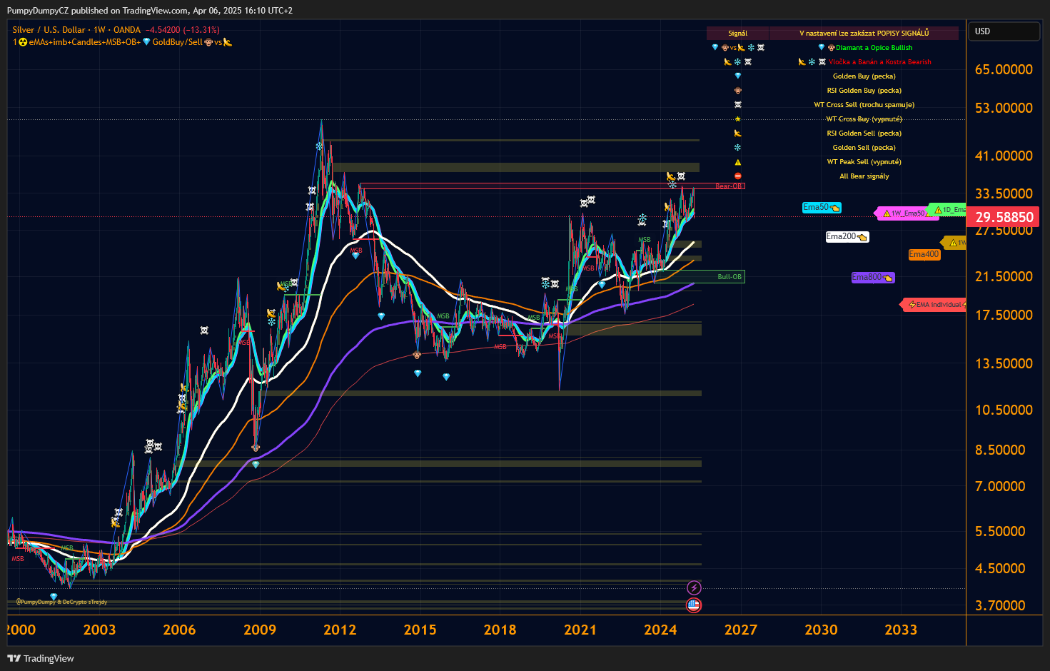The width and height of the screenshot is (1050, 671).
Task: Click the PumpyDumpyCZ published header text
Action: [x=150, y=11]
